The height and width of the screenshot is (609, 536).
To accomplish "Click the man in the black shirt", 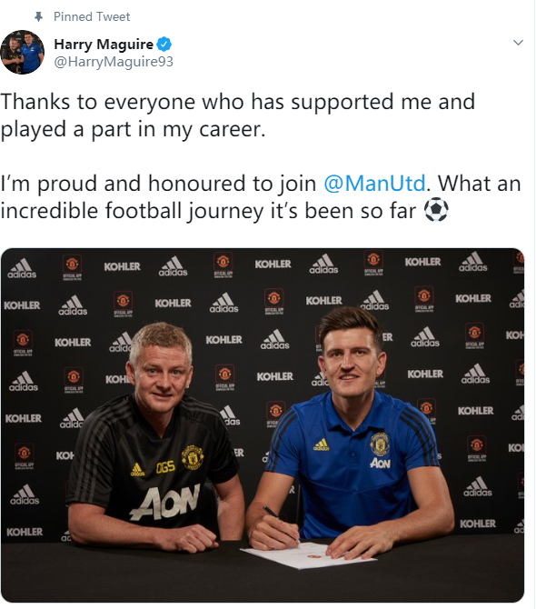I will [155, 437].
